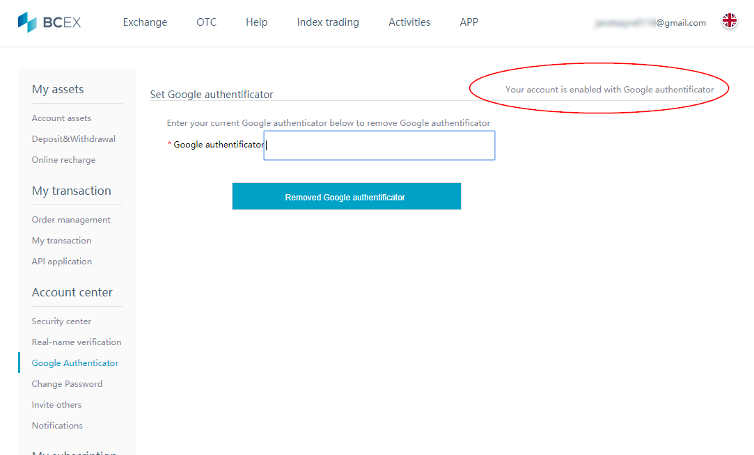
Task: Go to Online recharge
Action: [x=63, y=160]
